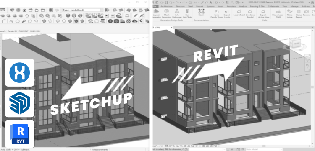This screenshot has height=151, width=315.
Task: Open Forums from the Revit ribbon
Action: point(307,13)
